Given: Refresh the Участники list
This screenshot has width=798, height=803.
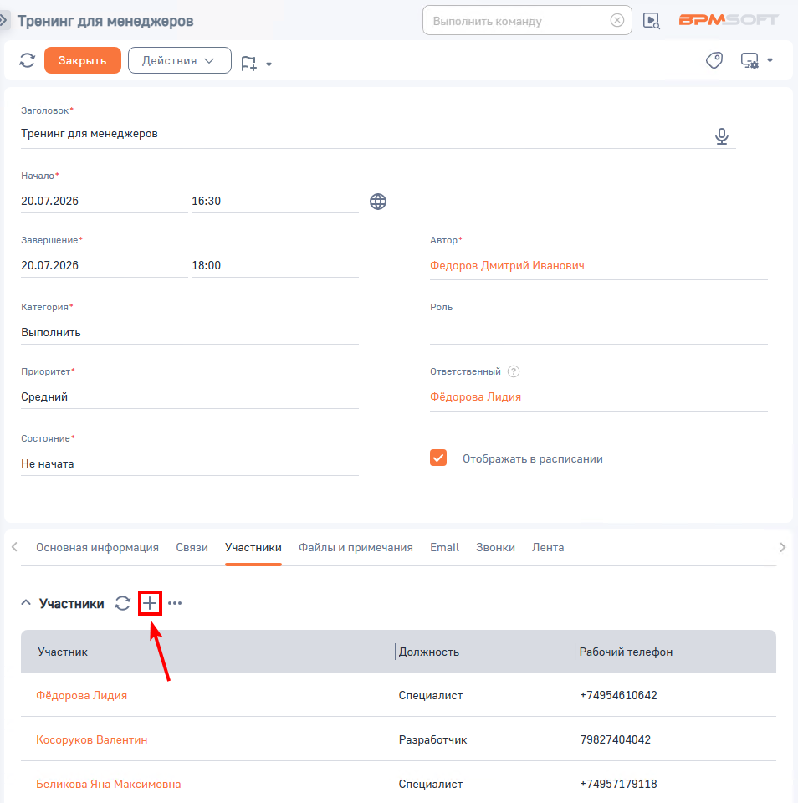Looking at the screenshot, I should [x=122, y=603].
